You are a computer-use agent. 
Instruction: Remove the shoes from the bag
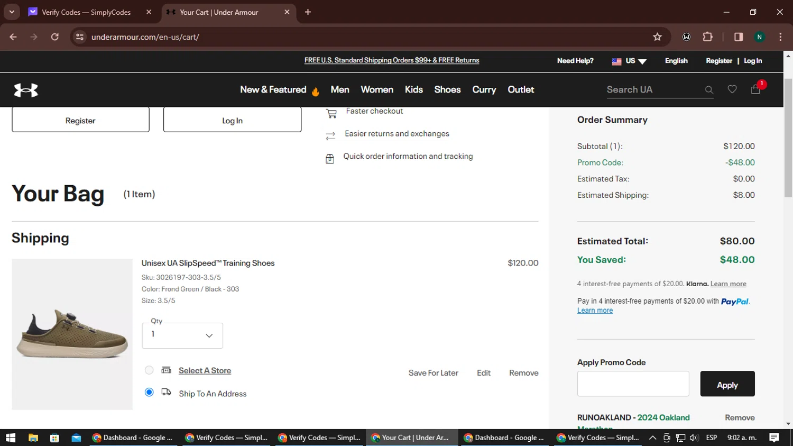point(523,373)
